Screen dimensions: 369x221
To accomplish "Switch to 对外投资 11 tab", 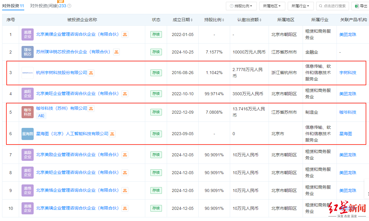I will tap(13, 6).
